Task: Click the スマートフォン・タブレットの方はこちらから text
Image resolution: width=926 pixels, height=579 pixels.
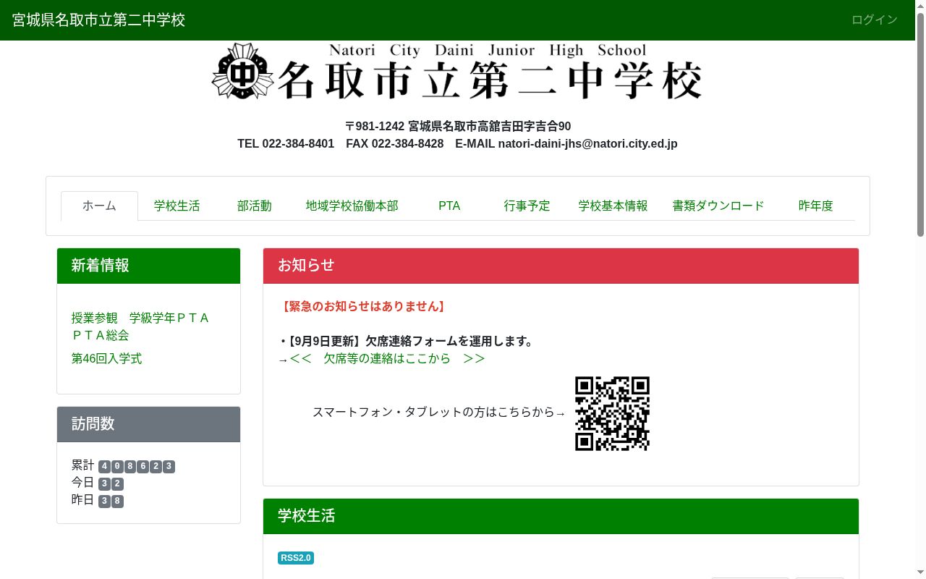Action: [x=438, y=413]
